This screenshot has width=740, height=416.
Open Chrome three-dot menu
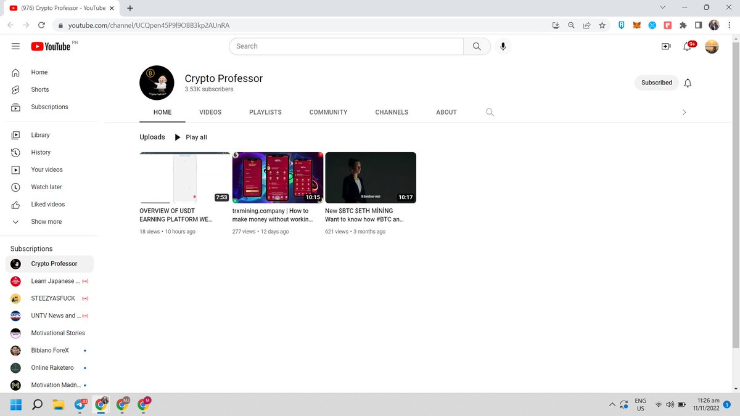730,25
